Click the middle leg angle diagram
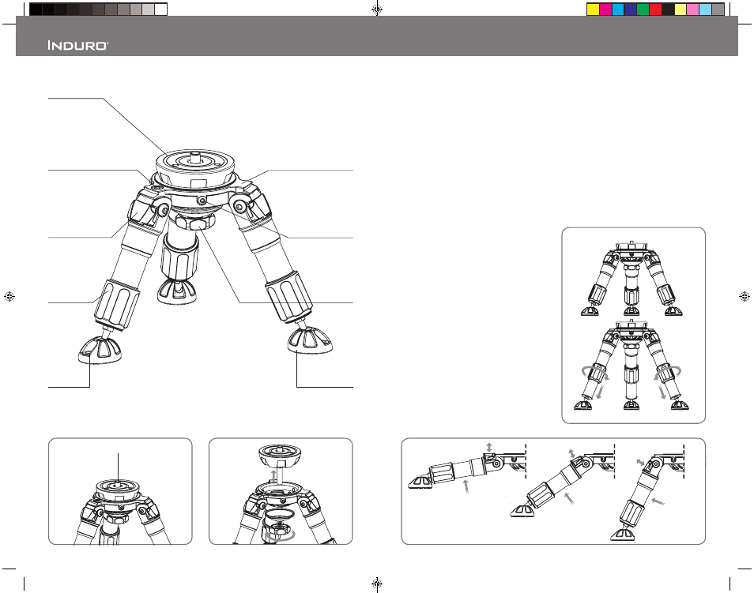754x593 pixels. [563, 482]
